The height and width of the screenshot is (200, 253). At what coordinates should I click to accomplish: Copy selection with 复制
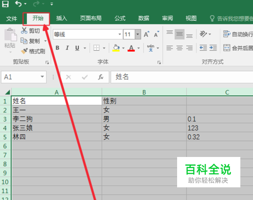[30, 41]
